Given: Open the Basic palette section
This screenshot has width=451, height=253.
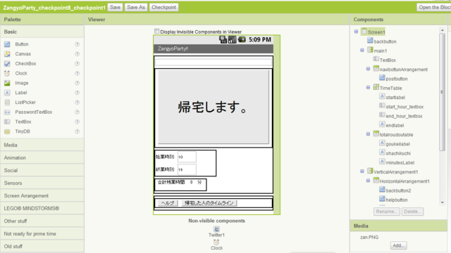Looking at the screenshot, I should pyautogui.click(x=42, y=32).
